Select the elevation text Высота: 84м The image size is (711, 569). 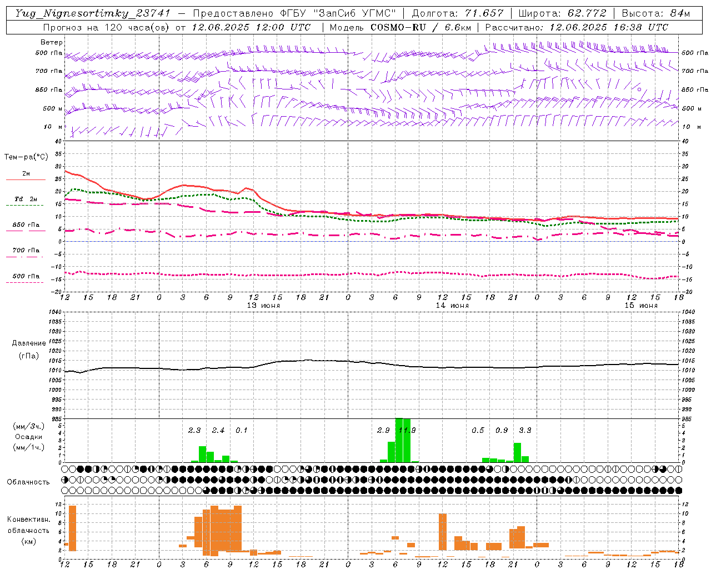coord(655,13)
